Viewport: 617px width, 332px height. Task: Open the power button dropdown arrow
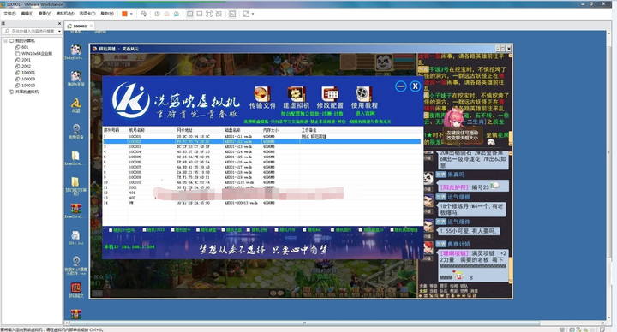(131, 14)
